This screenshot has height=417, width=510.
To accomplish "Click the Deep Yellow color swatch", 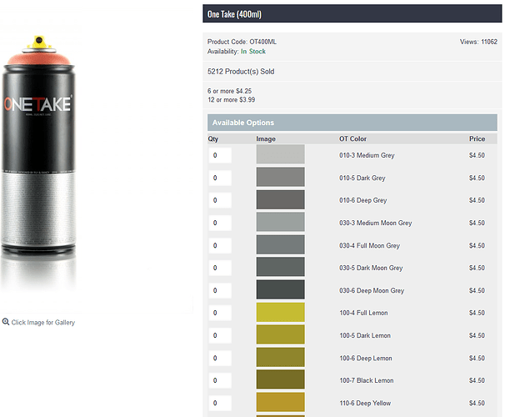I will tap(280, 402).
